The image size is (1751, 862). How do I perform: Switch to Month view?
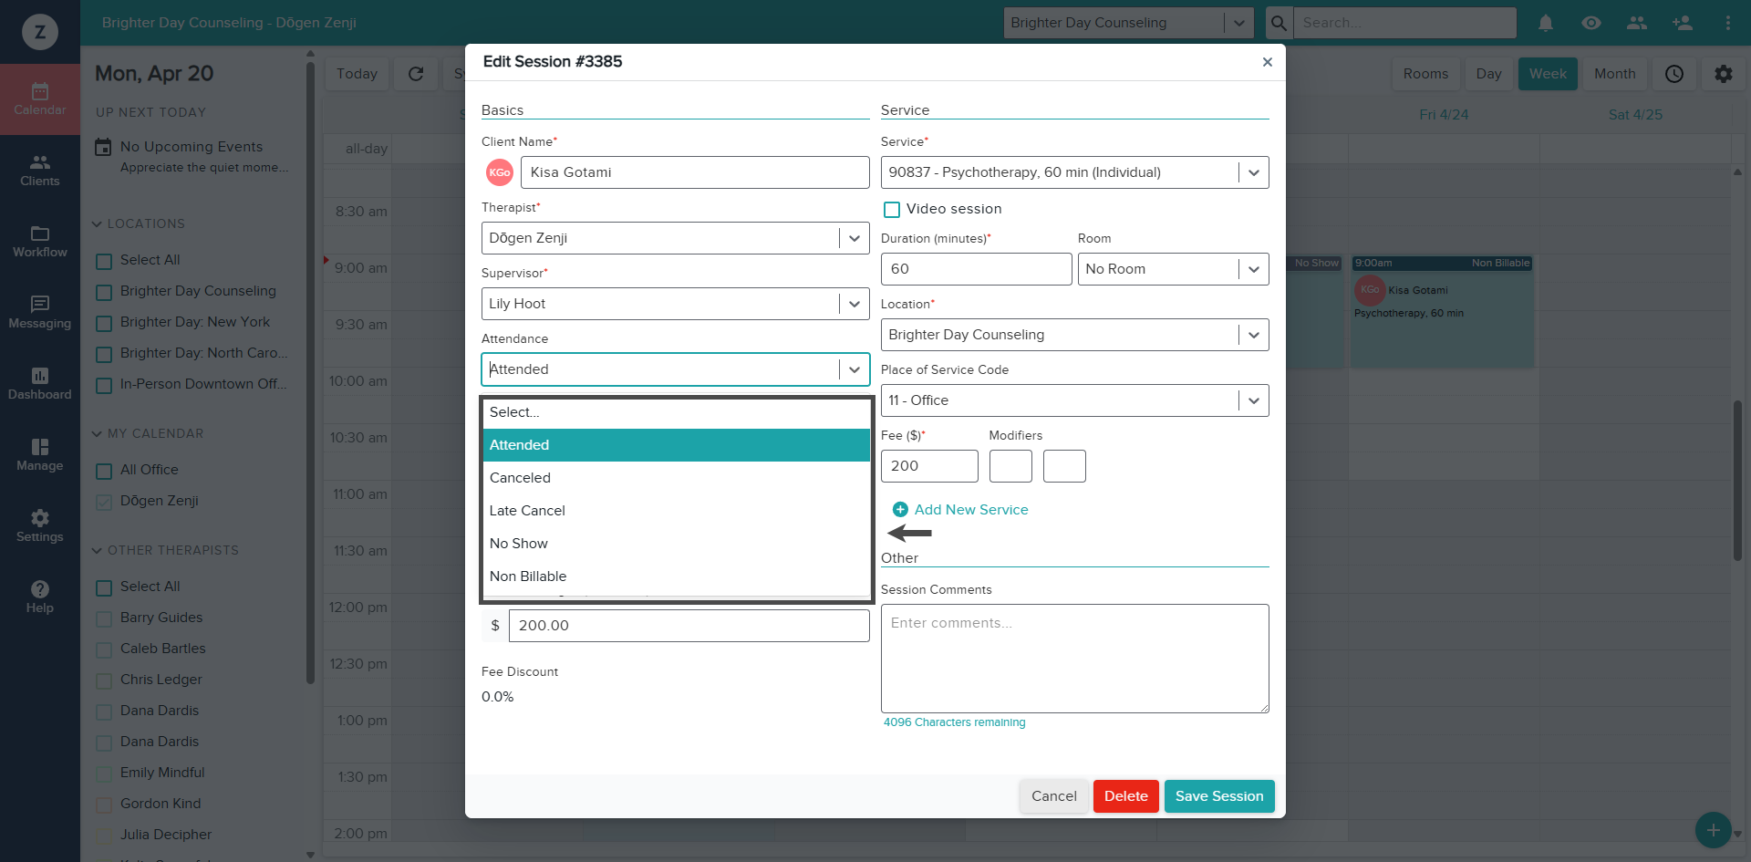click(1615, 74)
